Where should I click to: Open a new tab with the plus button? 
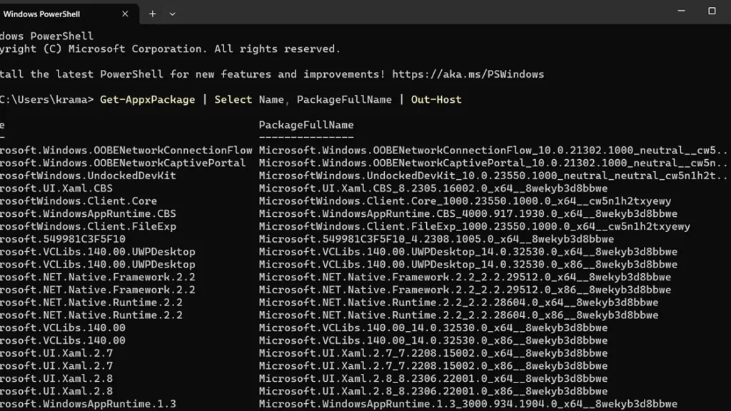(153, 14)
